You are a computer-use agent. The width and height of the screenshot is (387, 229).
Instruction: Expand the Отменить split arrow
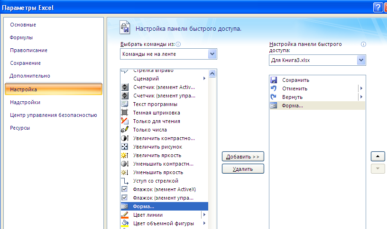361,88
